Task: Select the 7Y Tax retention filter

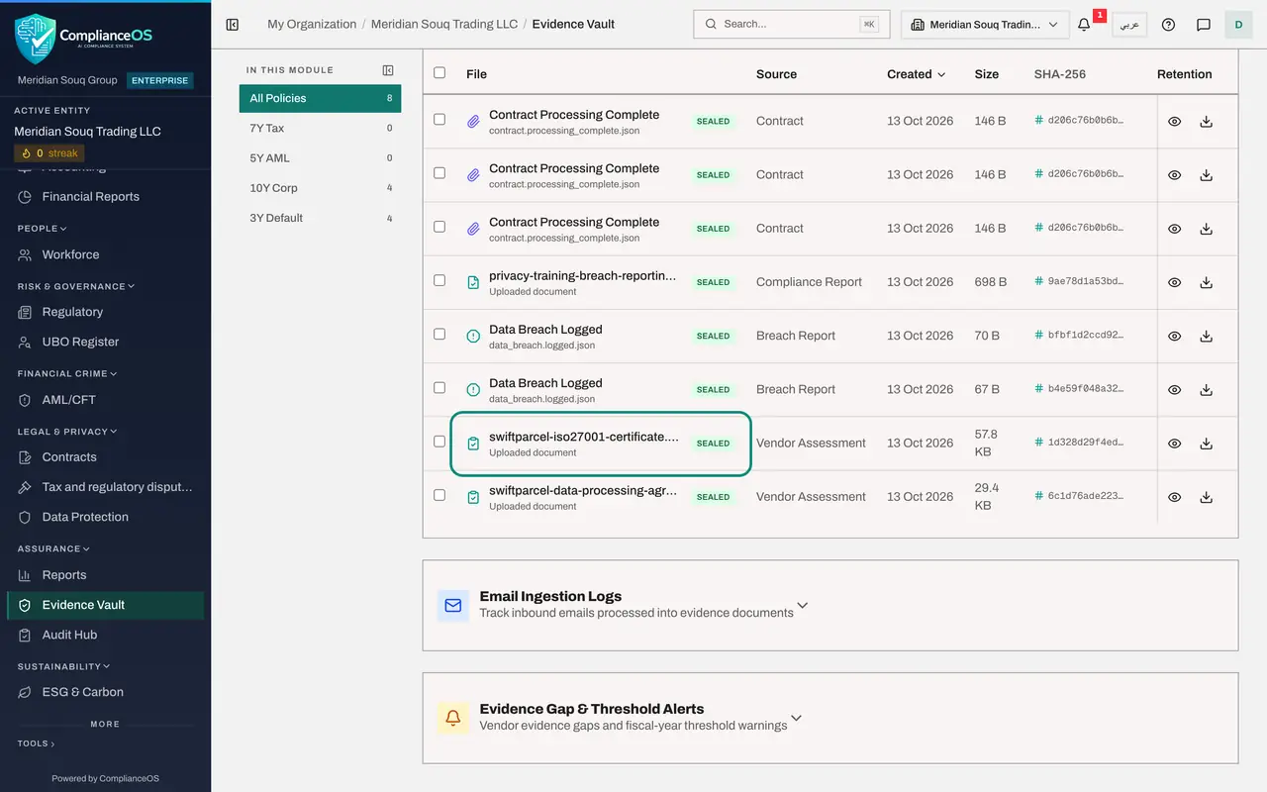Action: tap(320, 128)
